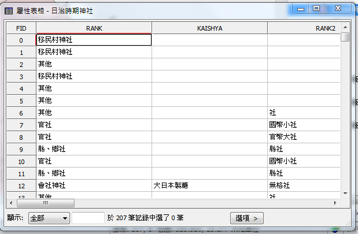Select row with FID 7
This screenshot has height=234, width=358.
click(21, 125)
